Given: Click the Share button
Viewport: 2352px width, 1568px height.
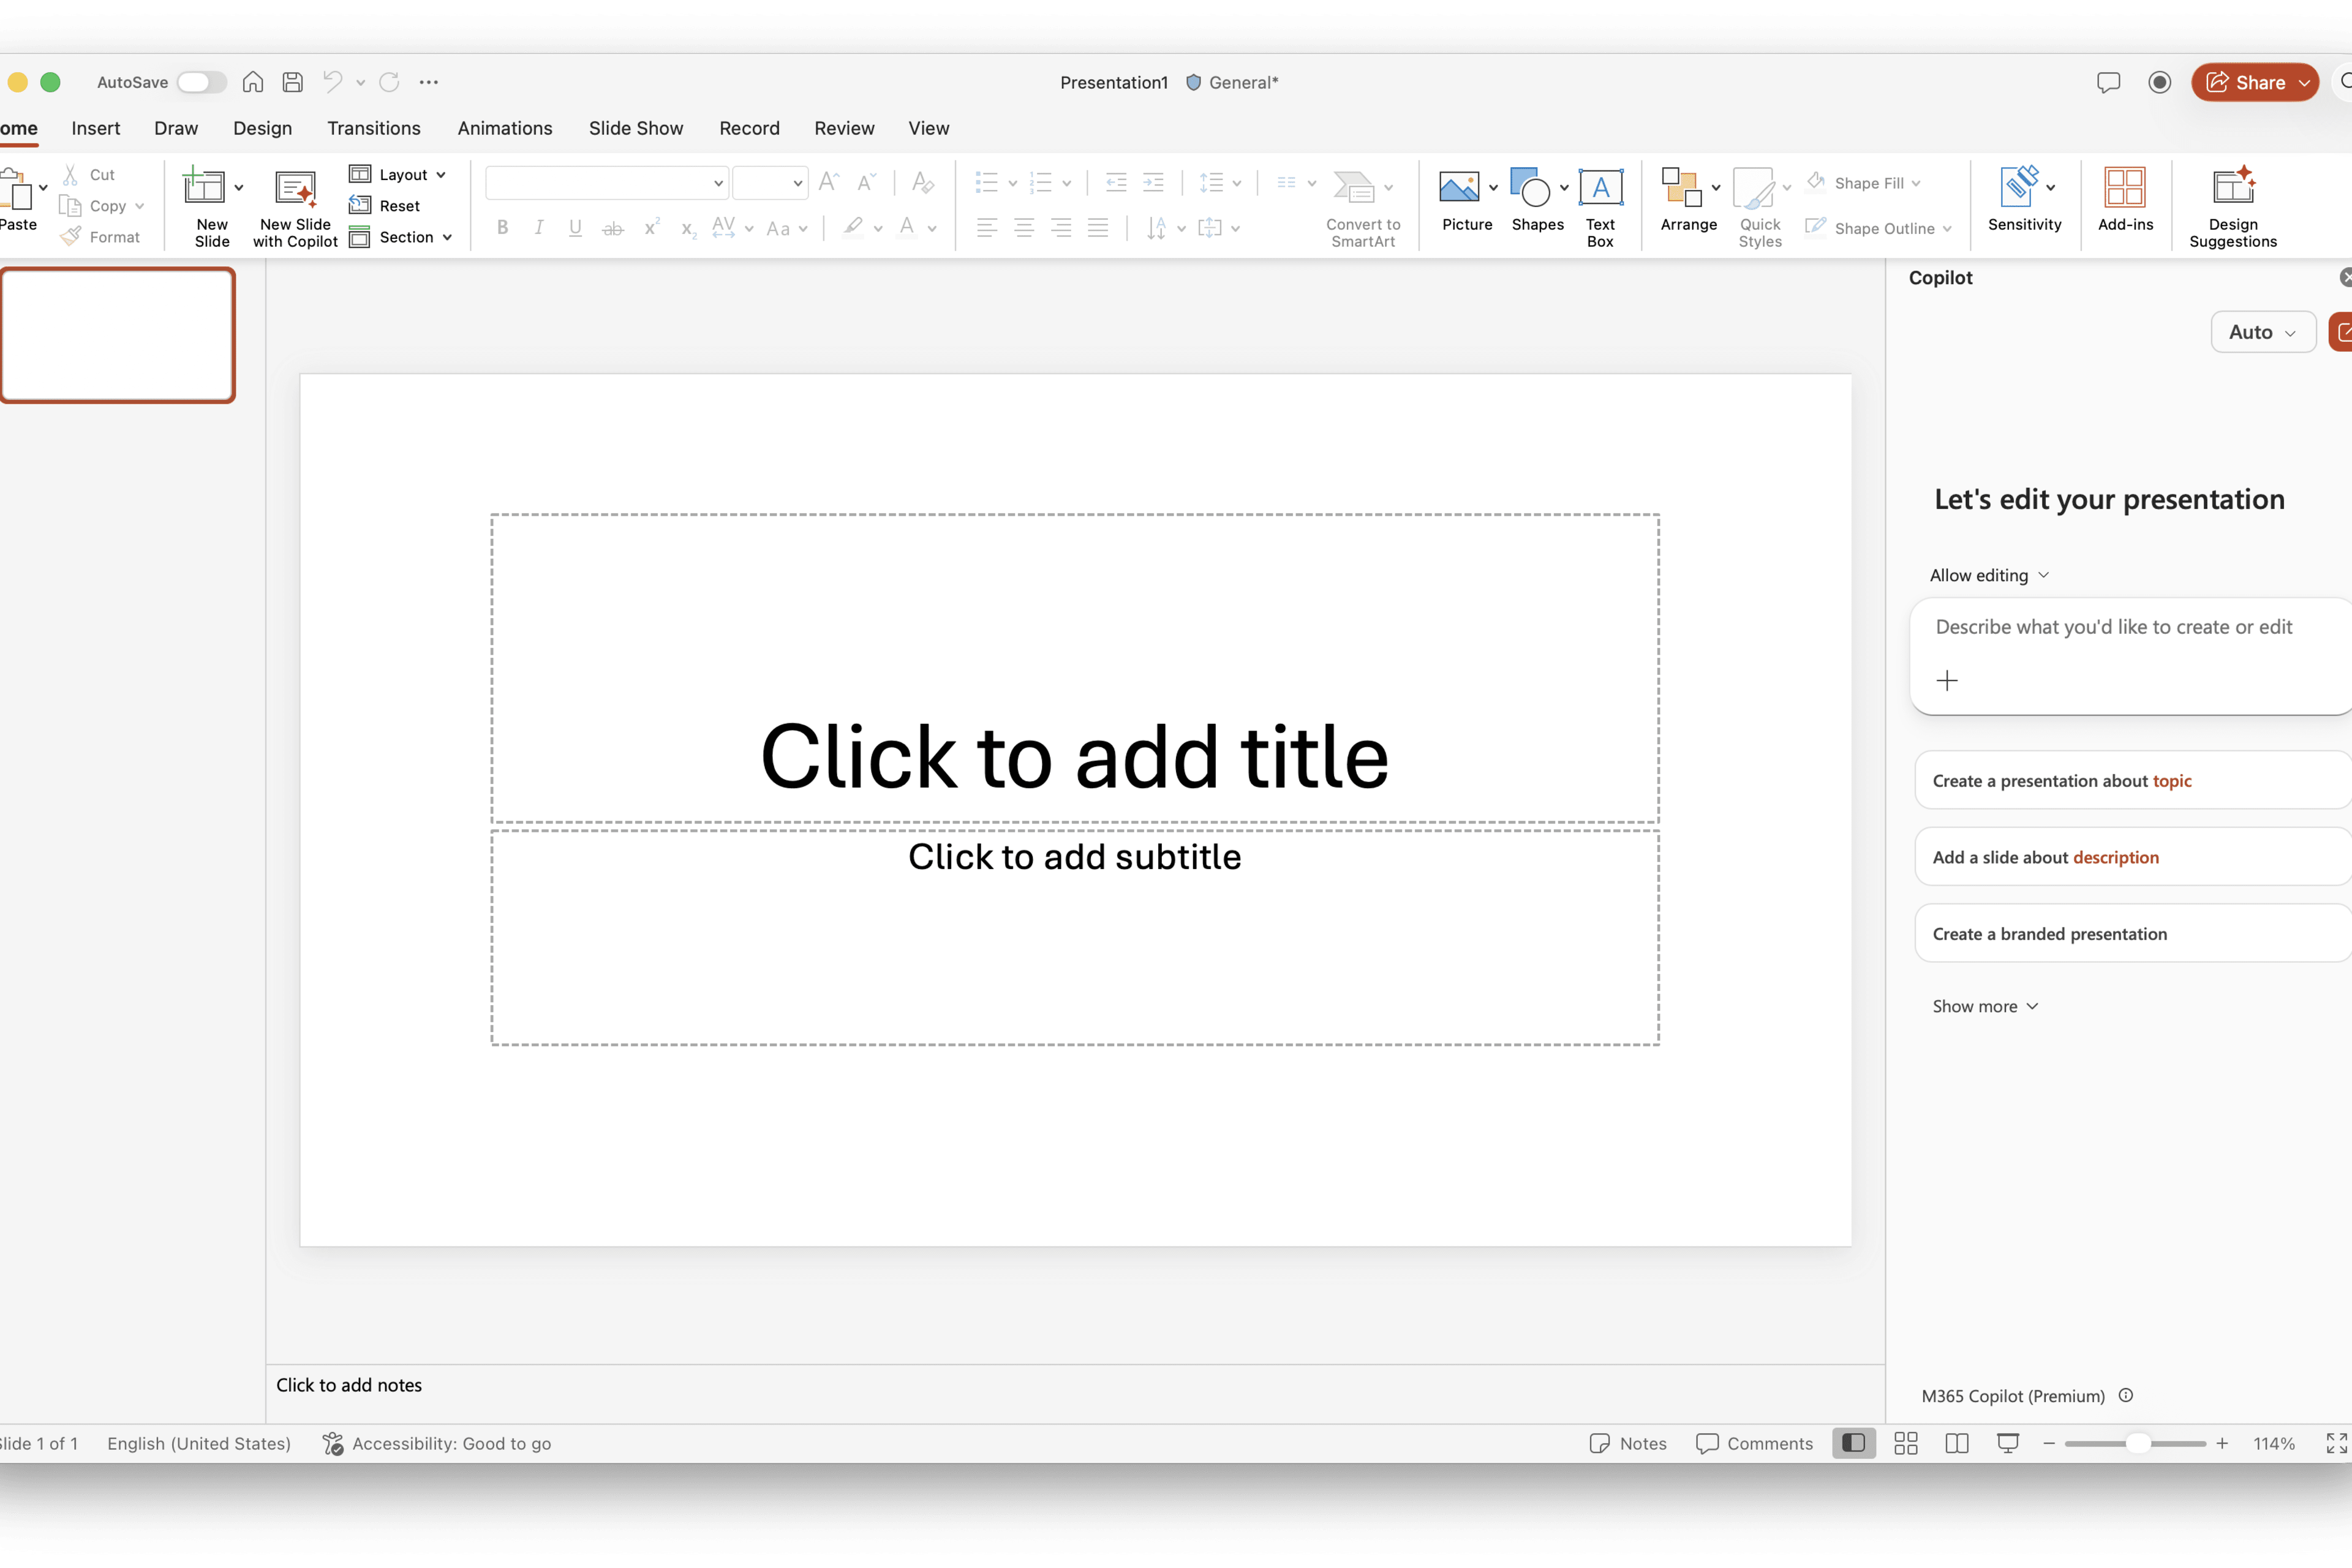Looking at the screenshot, I should (2254, 82).
